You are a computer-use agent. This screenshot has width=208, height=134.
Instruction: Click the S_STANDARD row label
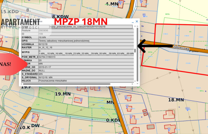coord(30,74)
